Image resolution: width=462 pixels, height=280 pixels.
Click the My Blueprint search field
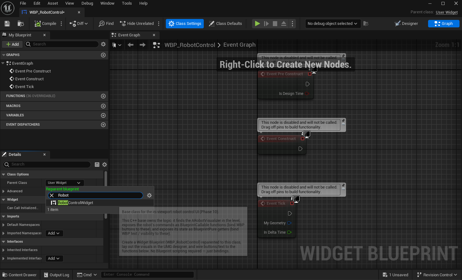click(62, 44)
